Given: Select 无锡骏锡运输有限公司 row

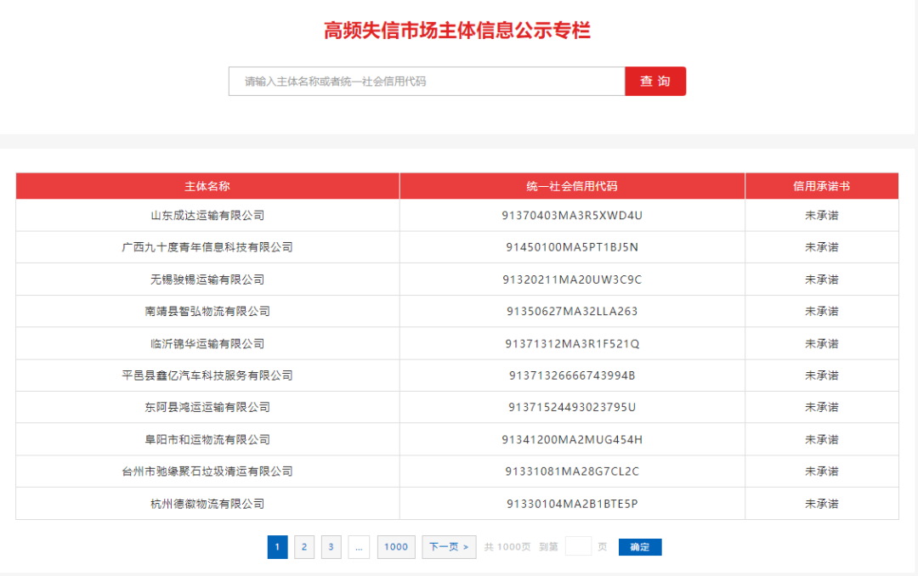Looking at the screenshot, I should click(207, 280).
